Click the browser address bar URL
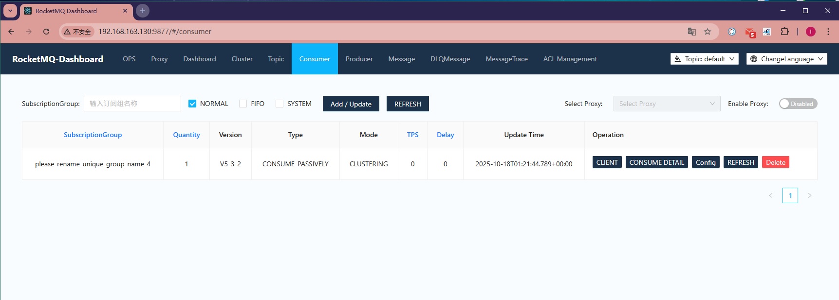 (x=155, y=32)
